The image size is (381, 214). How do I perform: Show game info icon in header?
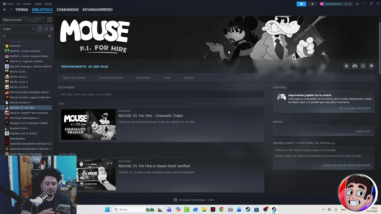[x=363, y=66]
